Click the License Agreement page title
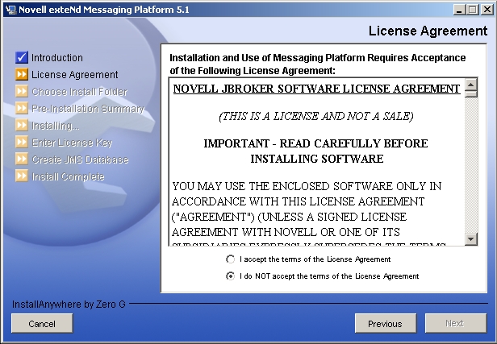This screenshot has height=344, width=497. tap(428, 31)
